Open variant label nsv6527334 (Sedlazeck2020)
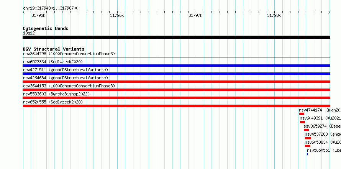Viewport: 341px width, 169px height. [53, 62]
